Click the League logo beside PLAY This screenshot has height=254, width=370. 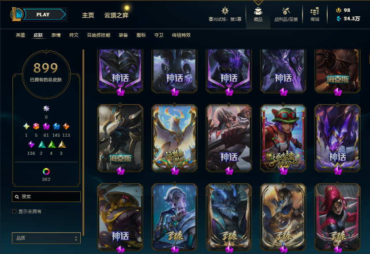16,14
